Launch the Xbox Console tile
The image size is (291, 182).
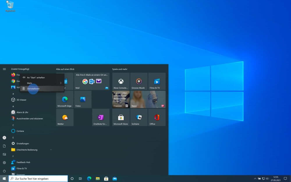pos(121,81)
